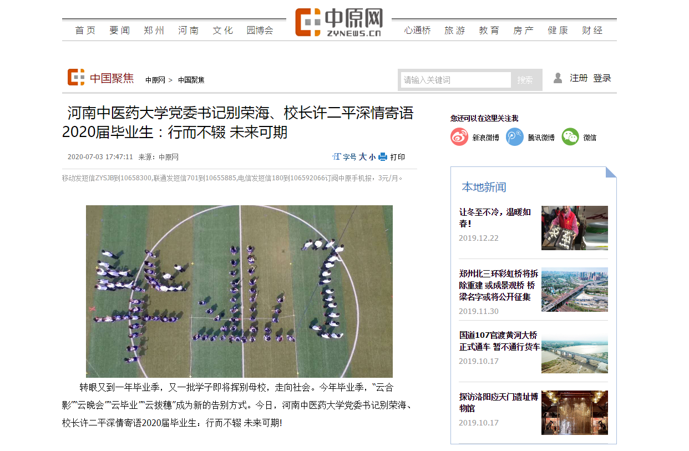Click the 中原网 ZYNEWS.CN logo
Image resolution: width=689 pixels, height=451 pixels.
[x=339, y=22]
